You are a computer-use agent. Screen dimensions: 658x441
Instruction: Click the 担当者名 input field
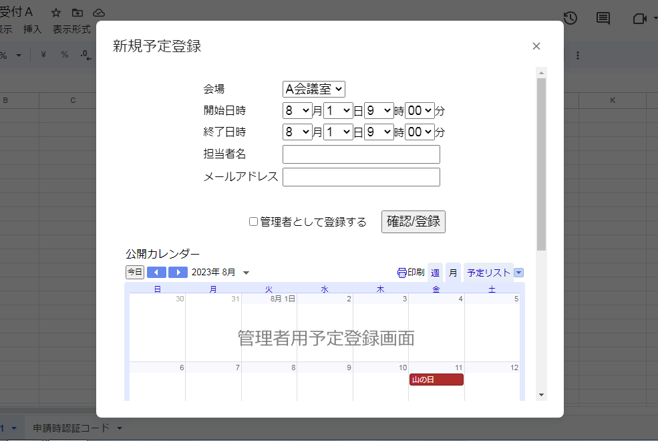361,154
